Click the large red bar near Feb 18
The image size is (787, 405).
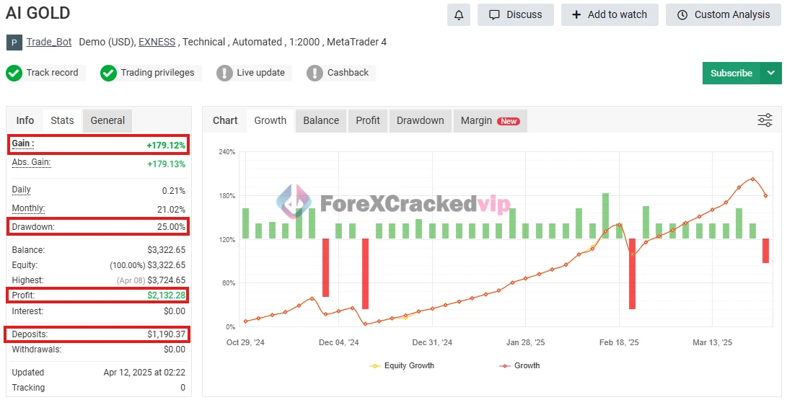pos(632,273)
